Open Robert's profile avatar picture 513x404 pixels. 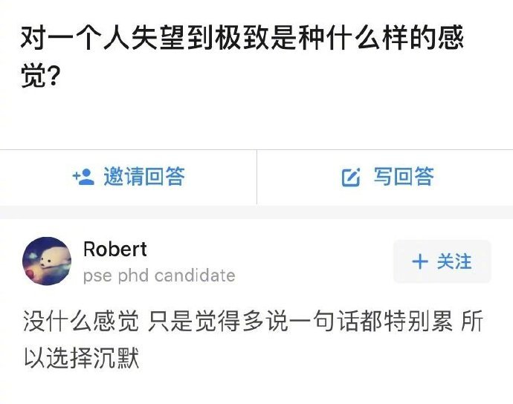click(x=47, y=261)
